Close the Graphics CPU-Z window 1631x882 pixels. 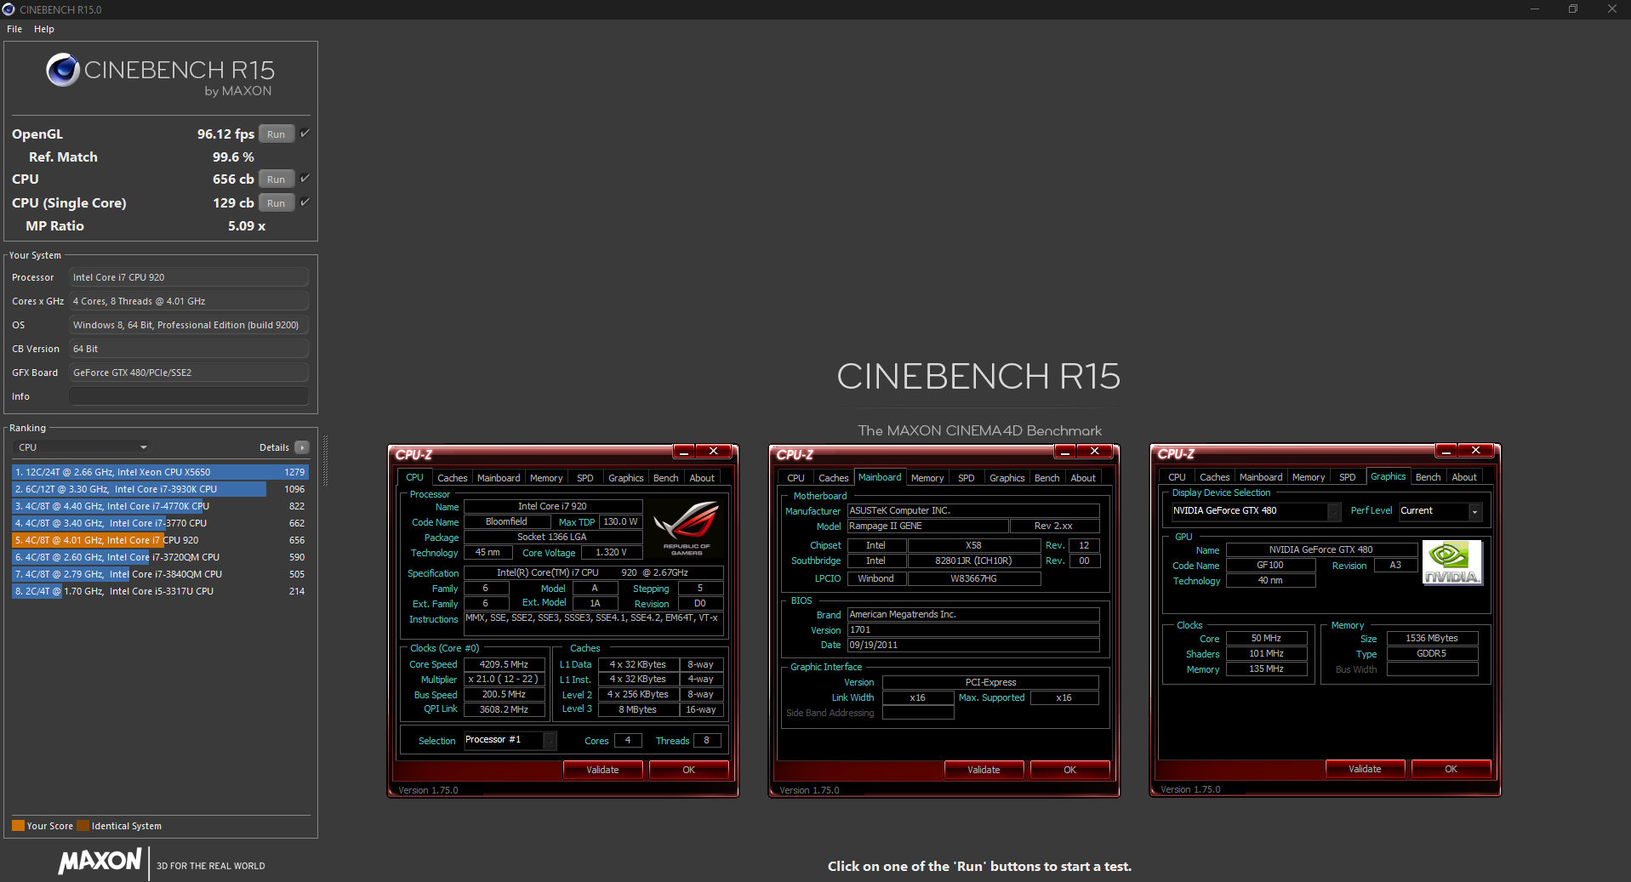(x=1476, y=450)
